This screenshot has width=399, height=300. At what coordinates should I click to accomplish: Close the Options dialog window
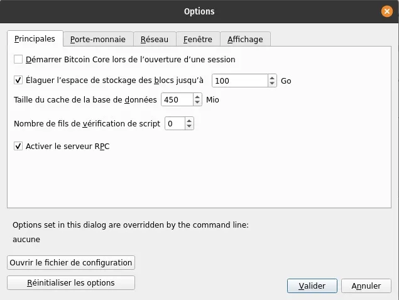(387, 11)
